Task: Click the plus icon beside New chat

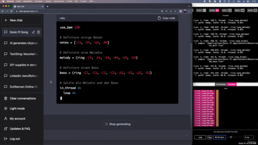Action: (6, 20)
